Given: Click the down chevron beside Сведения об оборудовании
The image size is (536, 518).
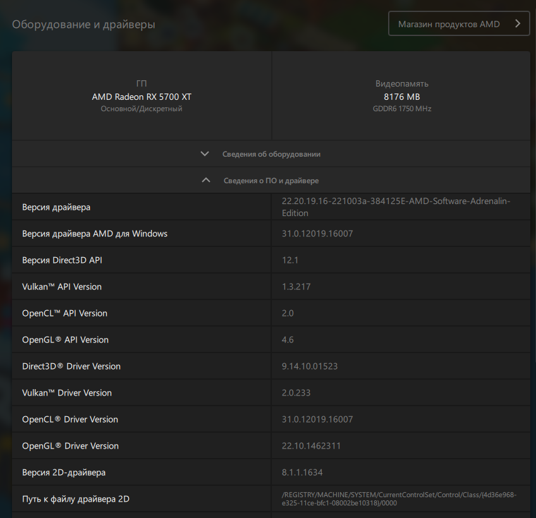Looking at the screenshot, I should coord(205,154).
